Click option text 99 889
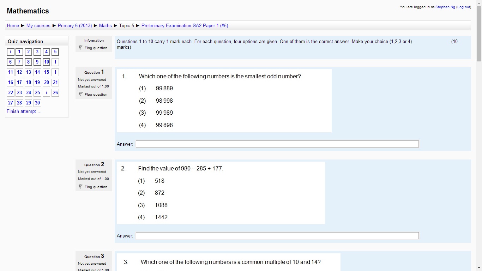This screenshot has width=482, height=271. click(164, 89)
